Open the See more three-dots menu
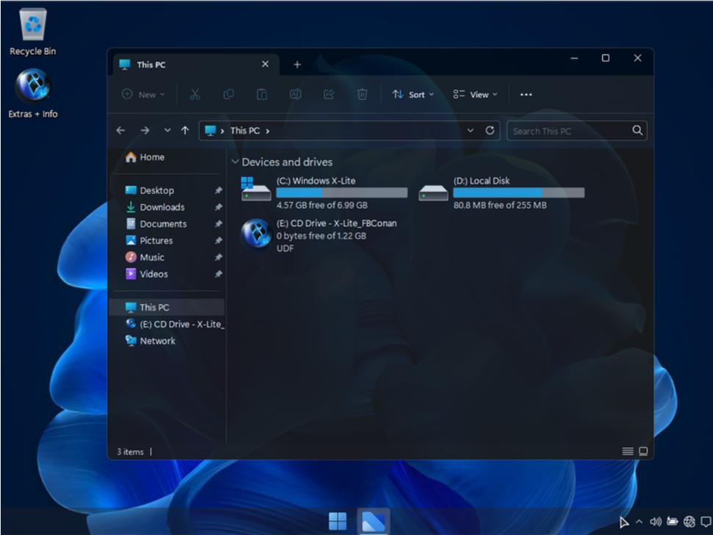713x535 pixels. [526, 95]
